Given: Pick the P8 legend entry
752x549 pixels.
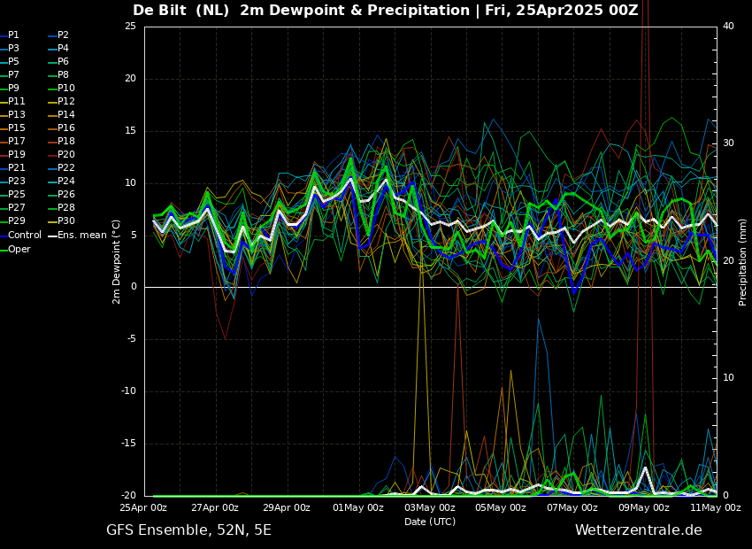Looking at the screenshot, I should point(59,75).
